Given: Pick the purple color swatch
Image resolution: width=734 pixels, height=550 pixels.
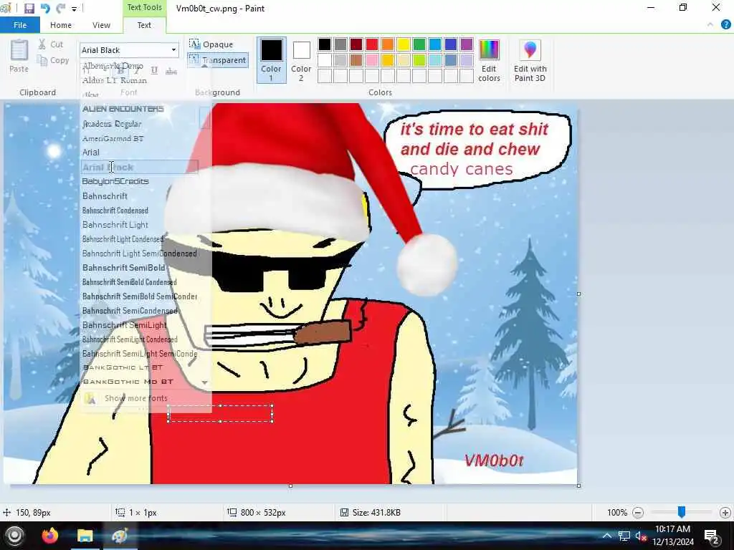Looking at the screenshot, I should tap(467, 44).
